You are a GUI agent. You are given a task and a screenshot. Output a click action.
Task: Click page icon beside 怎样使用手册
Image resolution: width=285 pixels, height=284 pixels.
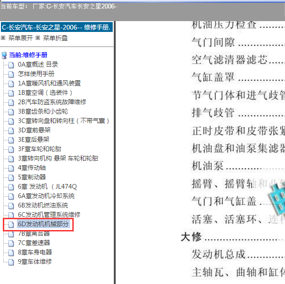point(11,74)
